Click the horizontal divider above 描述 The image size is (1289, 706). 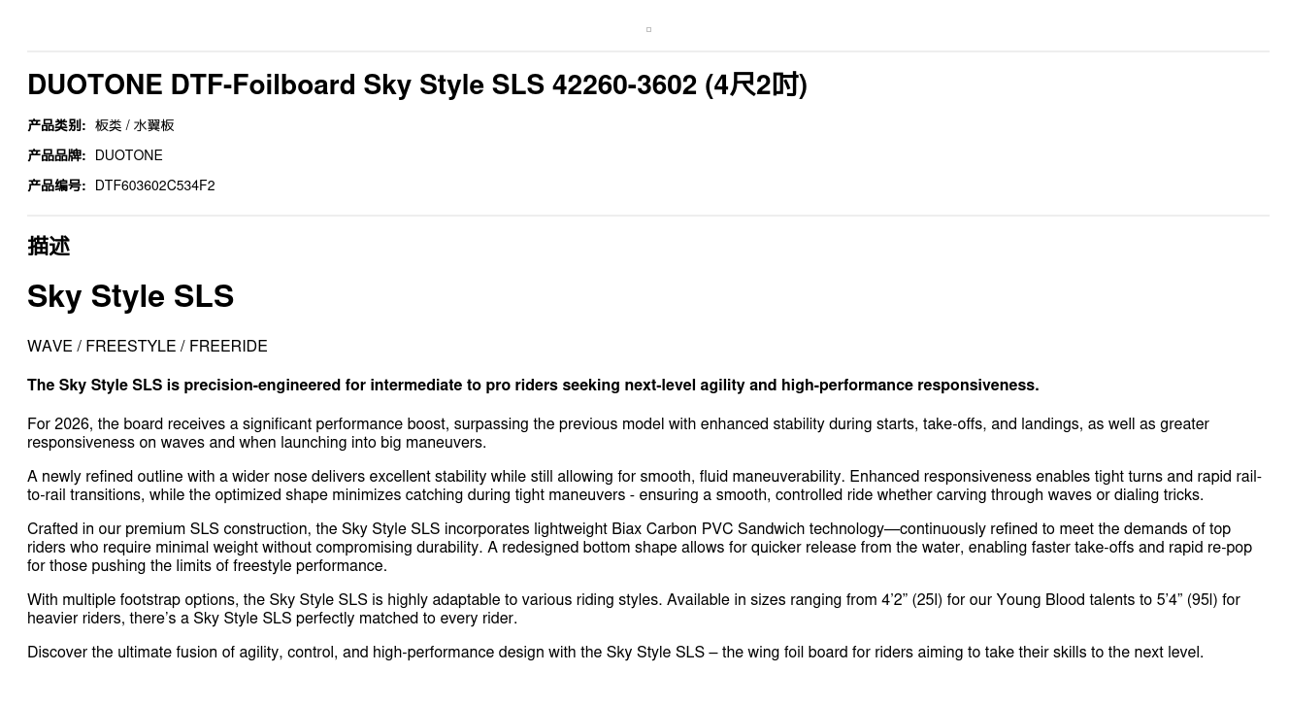click(x=648, y=216)
